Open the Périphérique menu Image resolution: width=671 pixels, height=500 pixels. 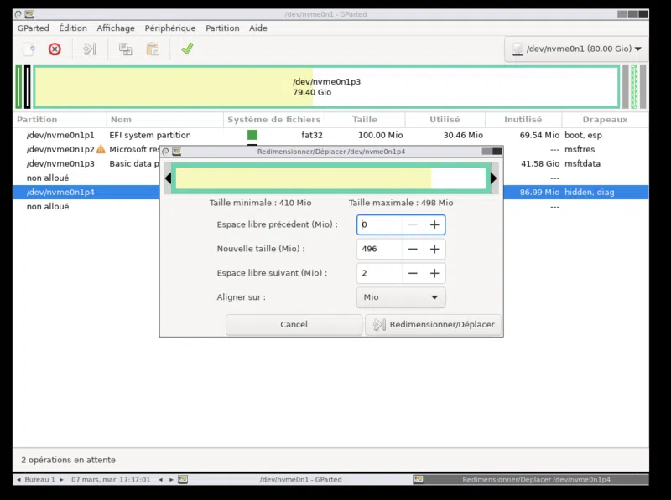(x=170, y=28)
